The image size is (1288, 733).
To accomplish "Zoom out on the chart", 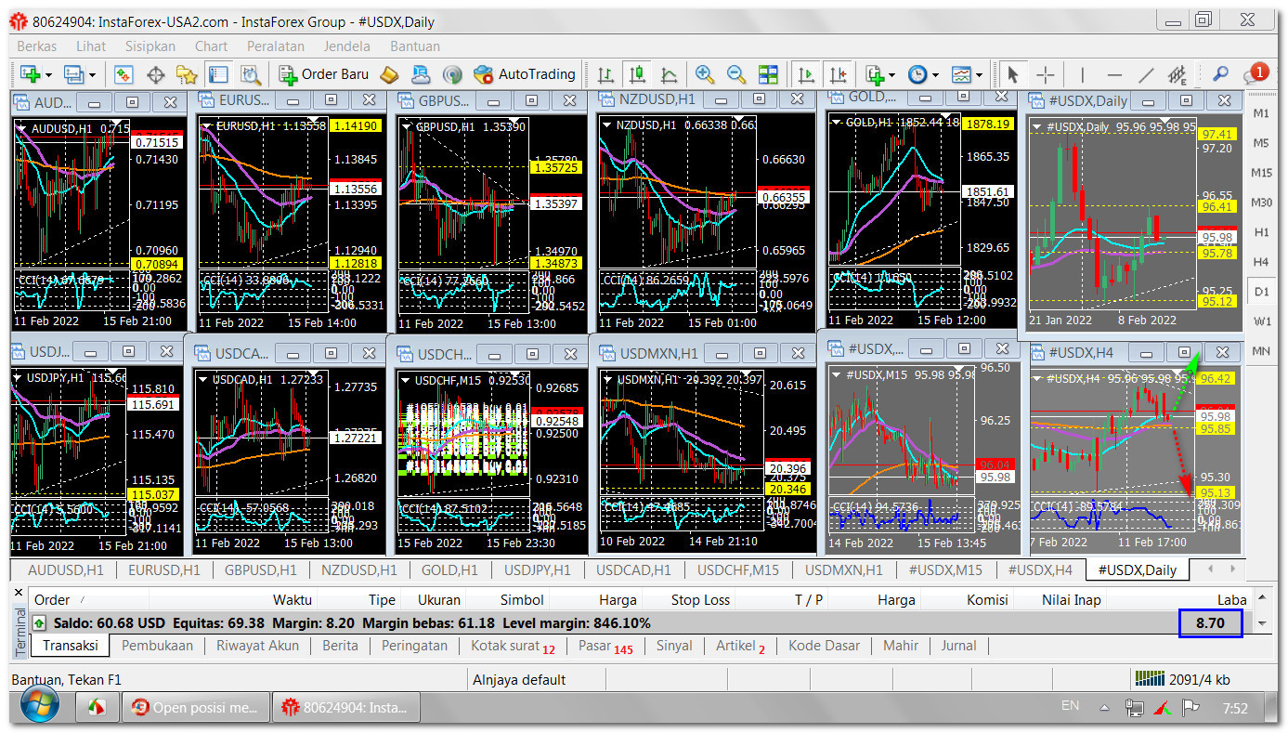I will point(736,74).
